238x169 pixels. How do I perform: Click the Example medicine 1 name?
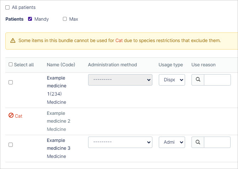(x=56, y=86)
